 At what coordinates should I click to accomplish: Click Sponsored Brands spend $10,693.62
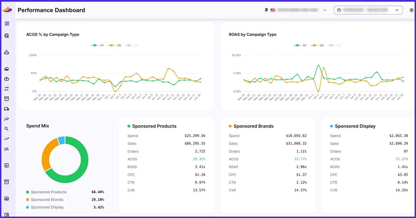tap(296, 136)
